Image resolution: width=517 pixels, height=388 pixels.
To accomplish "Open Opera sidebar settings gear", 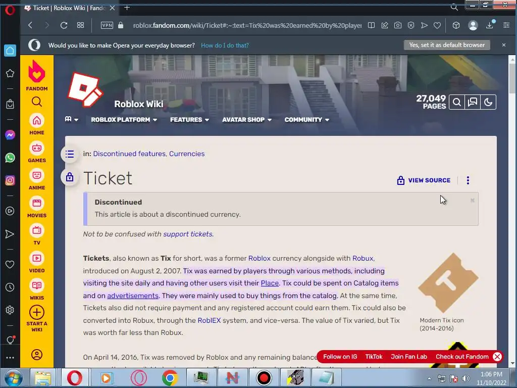I will [x=10, y=310].
